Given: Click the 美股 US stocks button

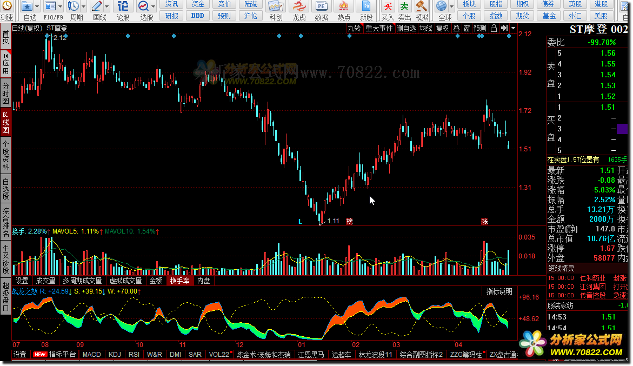Looking at the screenshot, I should click(x=601, y=15).
